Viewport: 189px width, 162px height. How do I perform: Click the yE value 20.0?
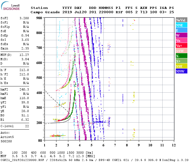(25, 111)
